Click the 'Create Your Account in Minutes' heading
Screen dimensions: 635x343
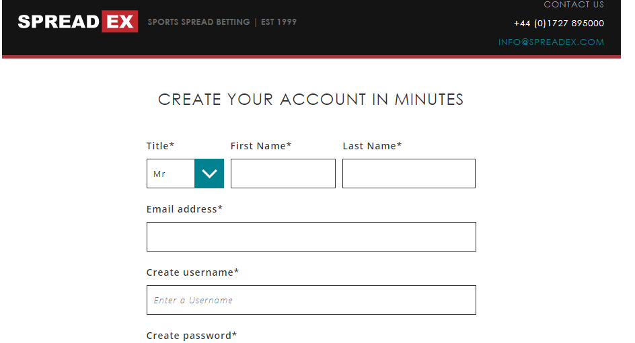311,100
